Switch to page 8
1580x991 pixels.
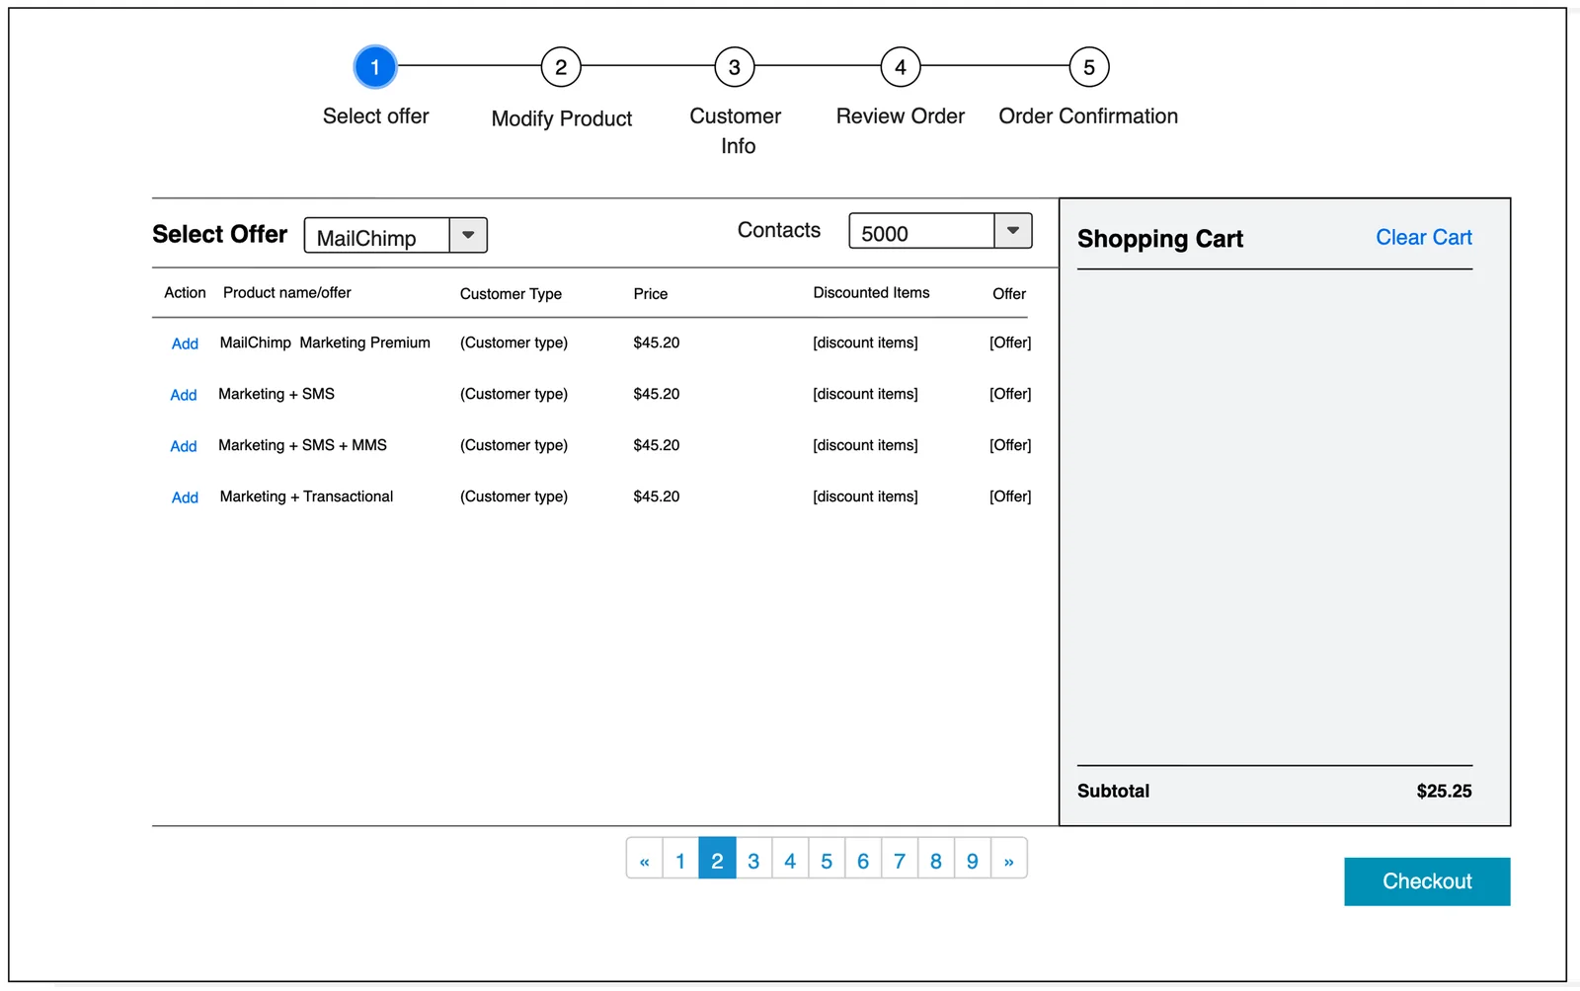[x=936, y=861]
